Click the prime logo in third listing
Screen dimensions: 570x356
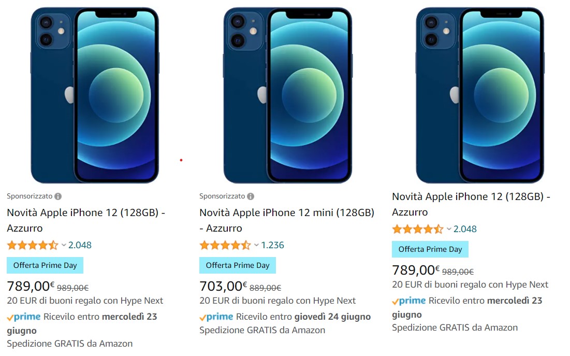[409, 301]
